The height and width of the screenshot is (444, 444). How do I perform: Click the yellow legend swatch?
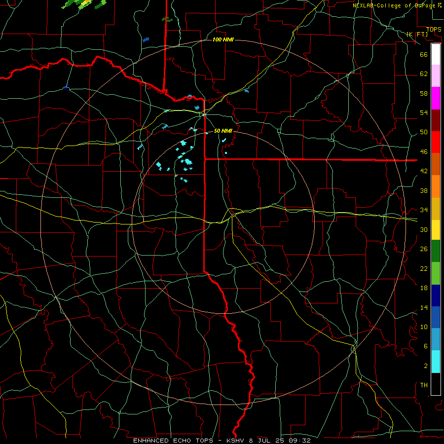[x=436, y=229]
